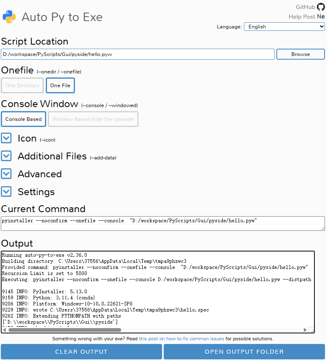
Task: Click the OPEN OUTPUT FOLDER button
Action: (x=244, y=352)
